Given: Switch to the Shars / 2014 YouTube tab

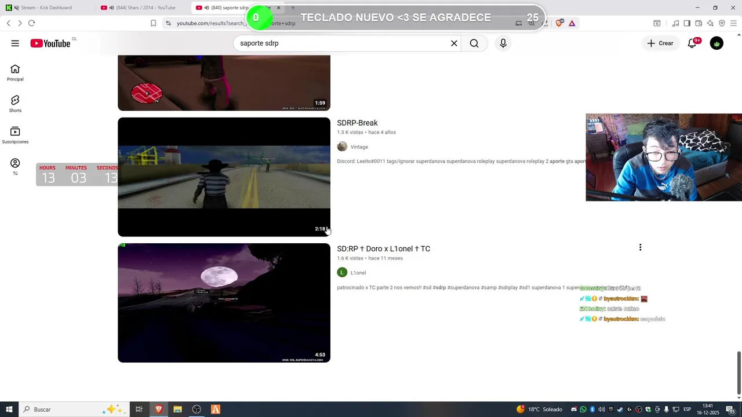Looking at the screenshot, I should pyautogui.click(x=142, y=8).
